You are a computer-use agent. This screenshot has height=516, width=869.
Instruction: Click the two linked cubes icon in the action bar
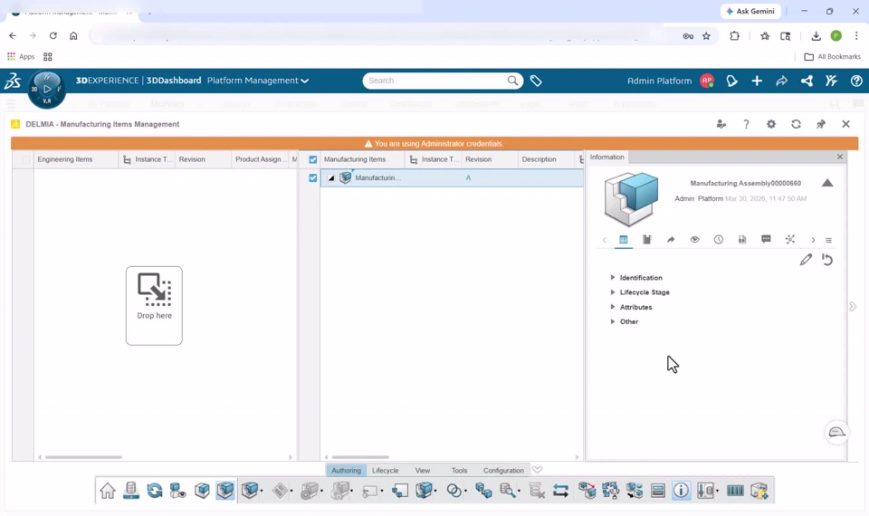[483, 491]
